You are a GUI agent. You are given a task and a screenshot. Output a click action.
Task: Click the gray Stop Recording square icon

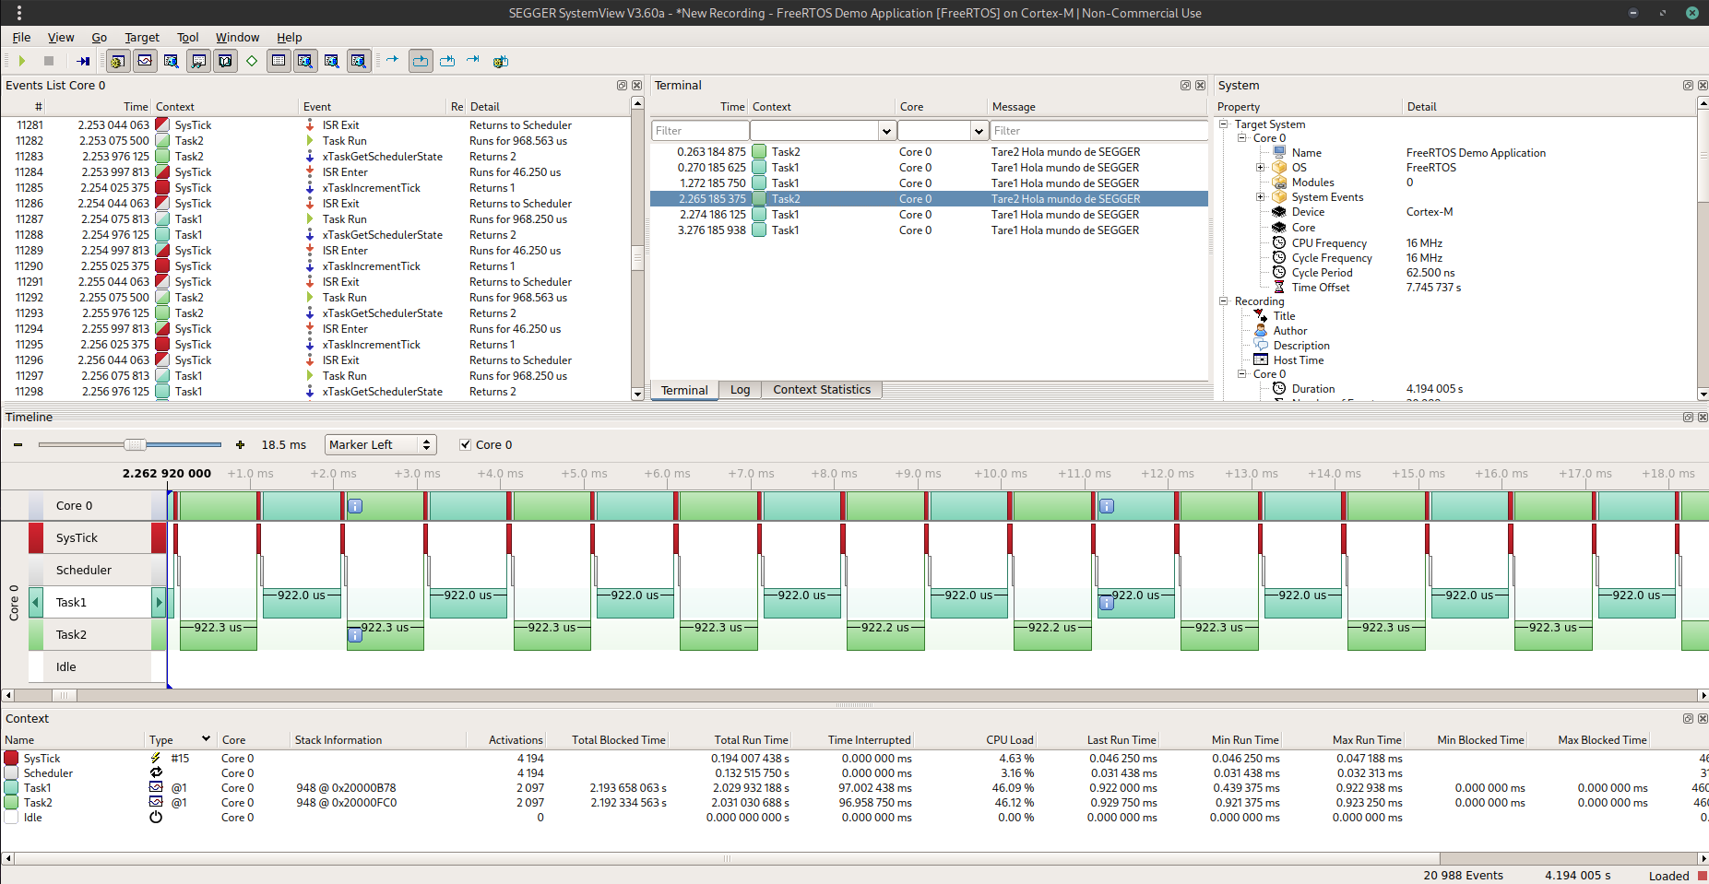tap(49, 61)
